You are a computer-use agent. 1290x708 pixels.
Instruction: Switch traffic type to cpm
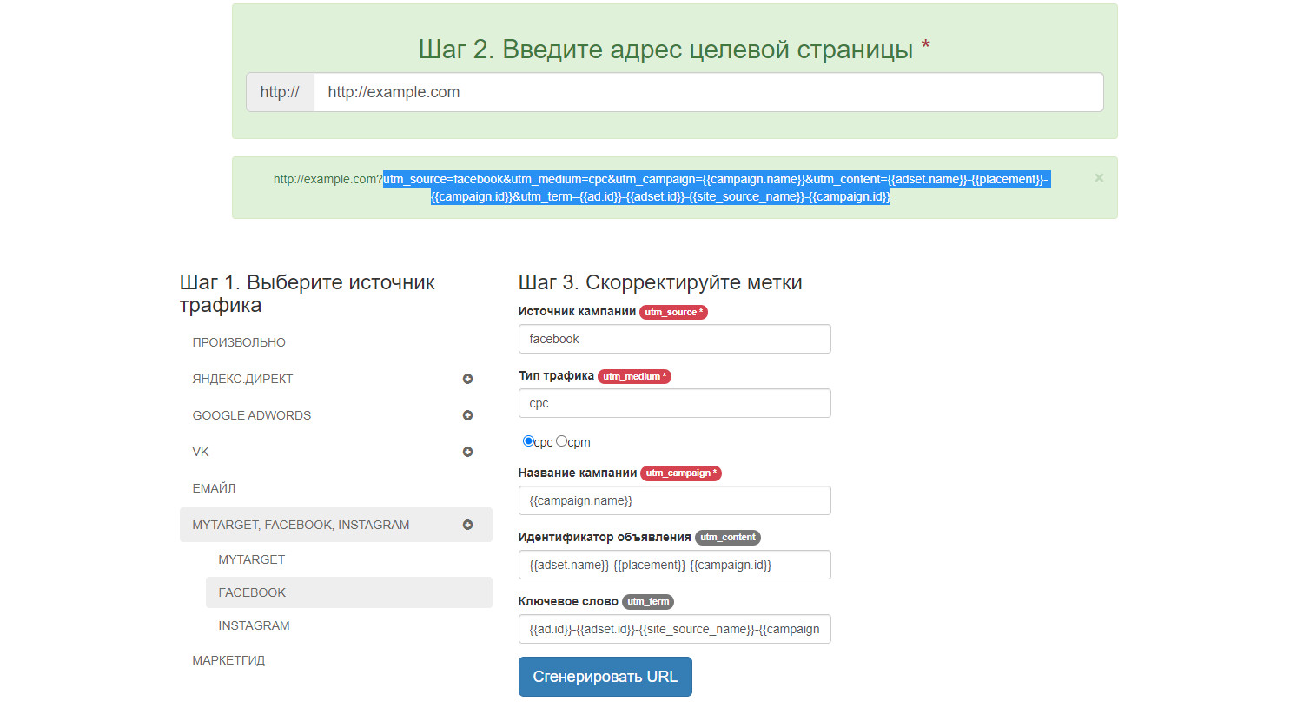click(x=561, y=441)
